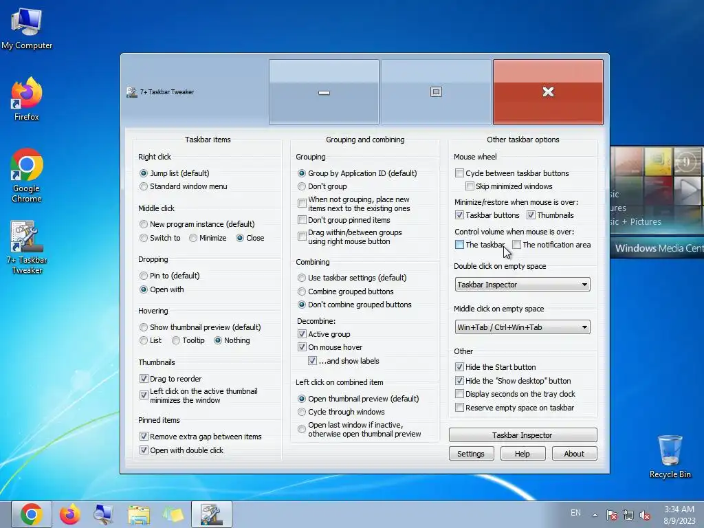Click 7+ Taskbar Tweaker taskbar button
The width and height of the screenshot is (704, 528).
coord(212,514)
